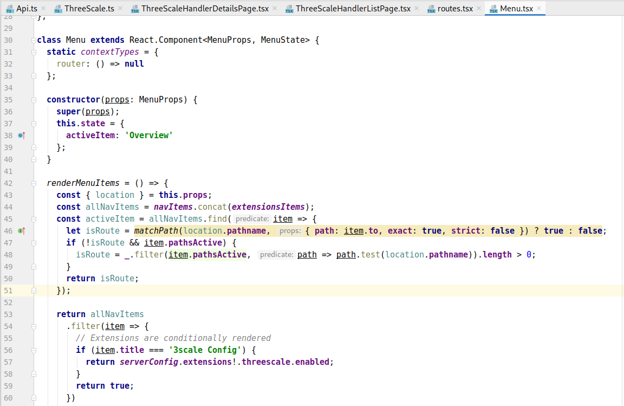Fold the contextTypes block at line 31
The image size is (624, 406).
pyautogui.click(x=34, y=52)
